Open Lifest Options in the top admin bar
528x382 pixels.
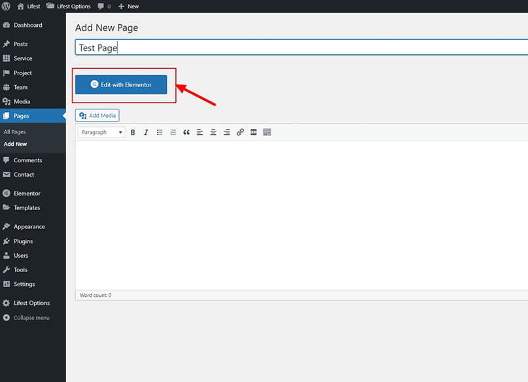click(x=69, y=6)
